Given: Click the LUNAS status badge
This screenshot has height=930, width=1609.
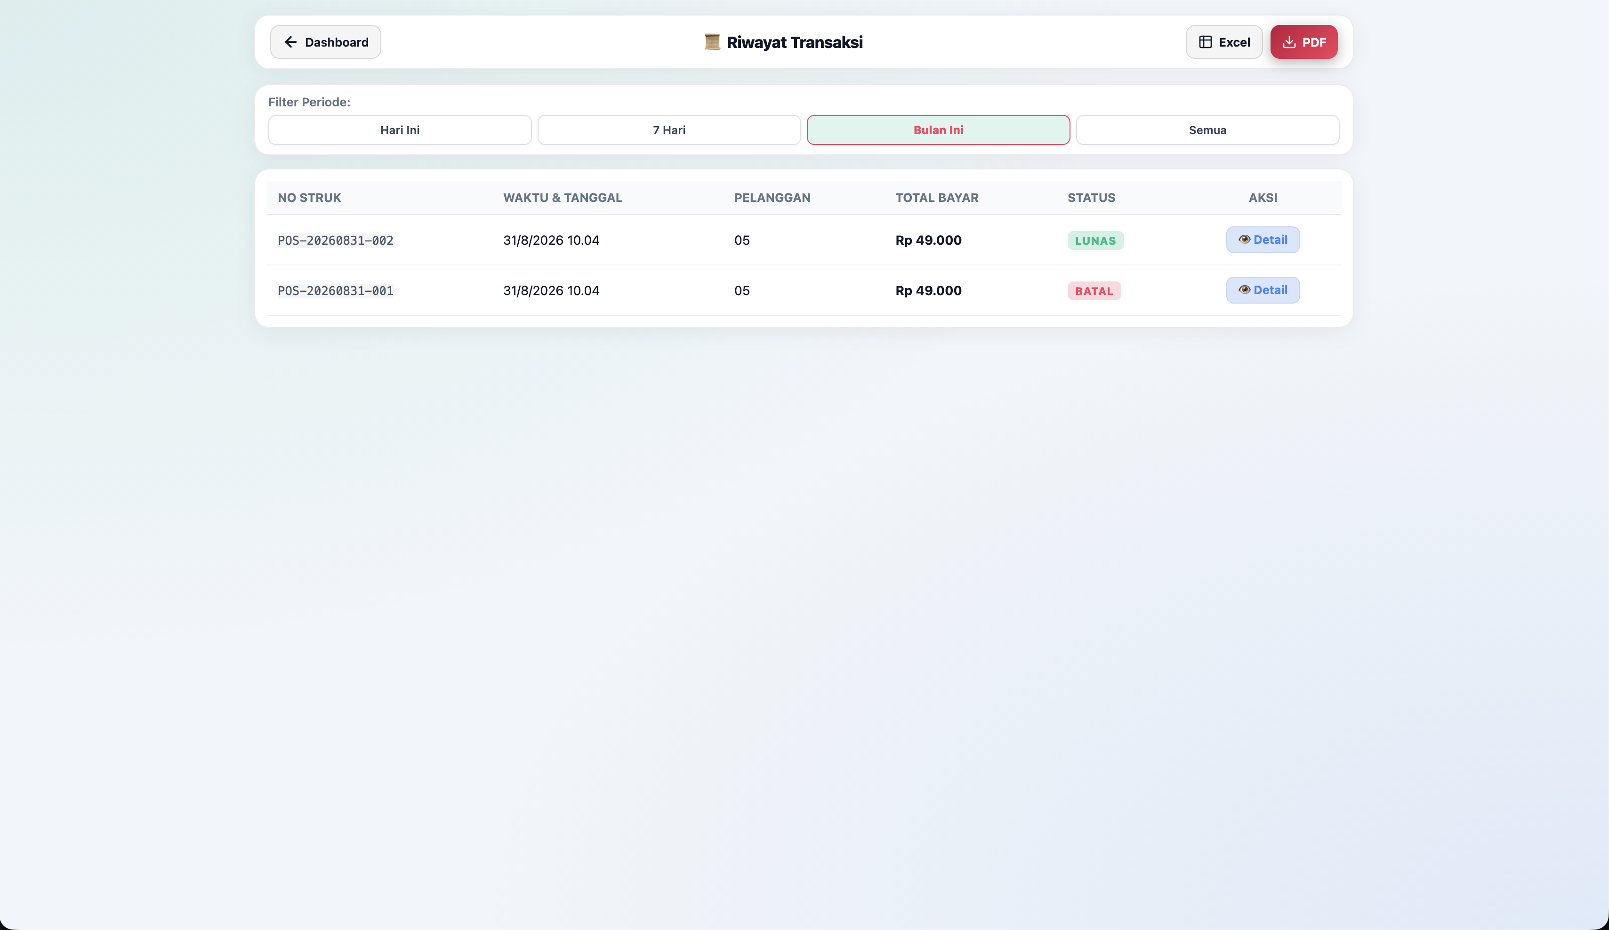Looking at the screenshot, I should coord(1095,241).
